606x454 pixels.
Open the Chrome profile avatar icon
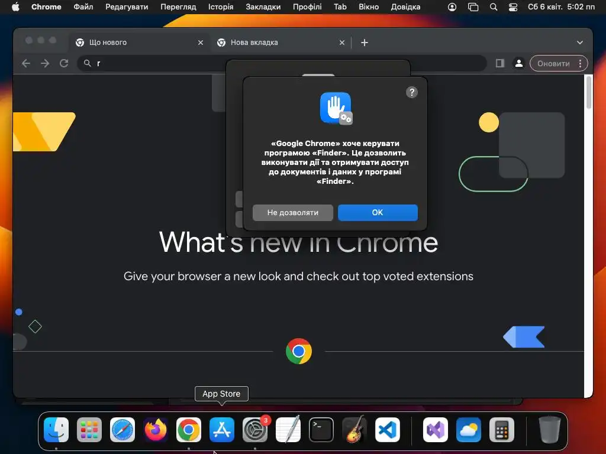tap(518, 63)
